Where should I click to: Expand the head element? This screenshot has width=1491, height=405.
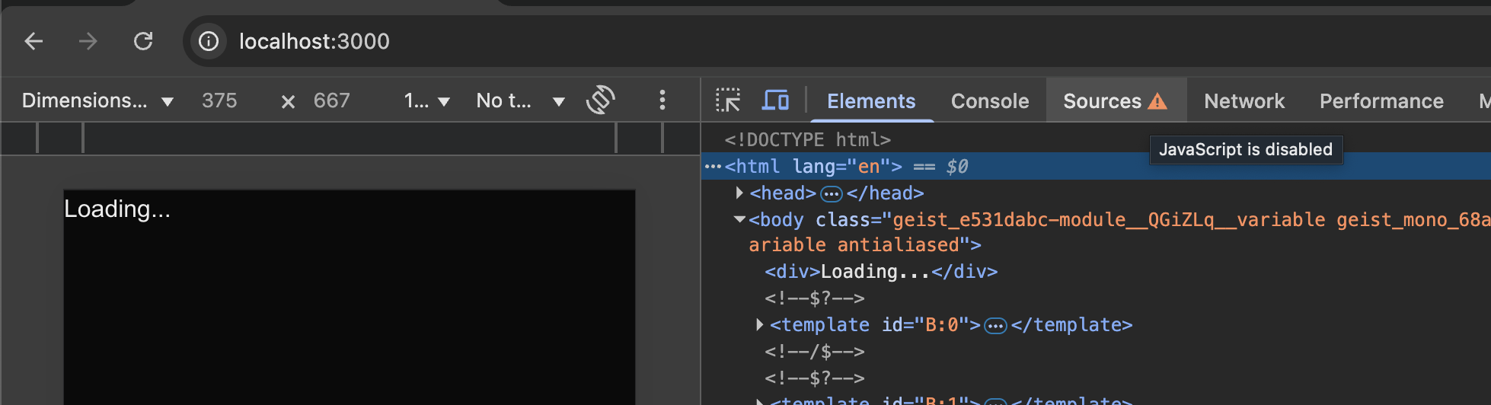(x=739, y=193)
